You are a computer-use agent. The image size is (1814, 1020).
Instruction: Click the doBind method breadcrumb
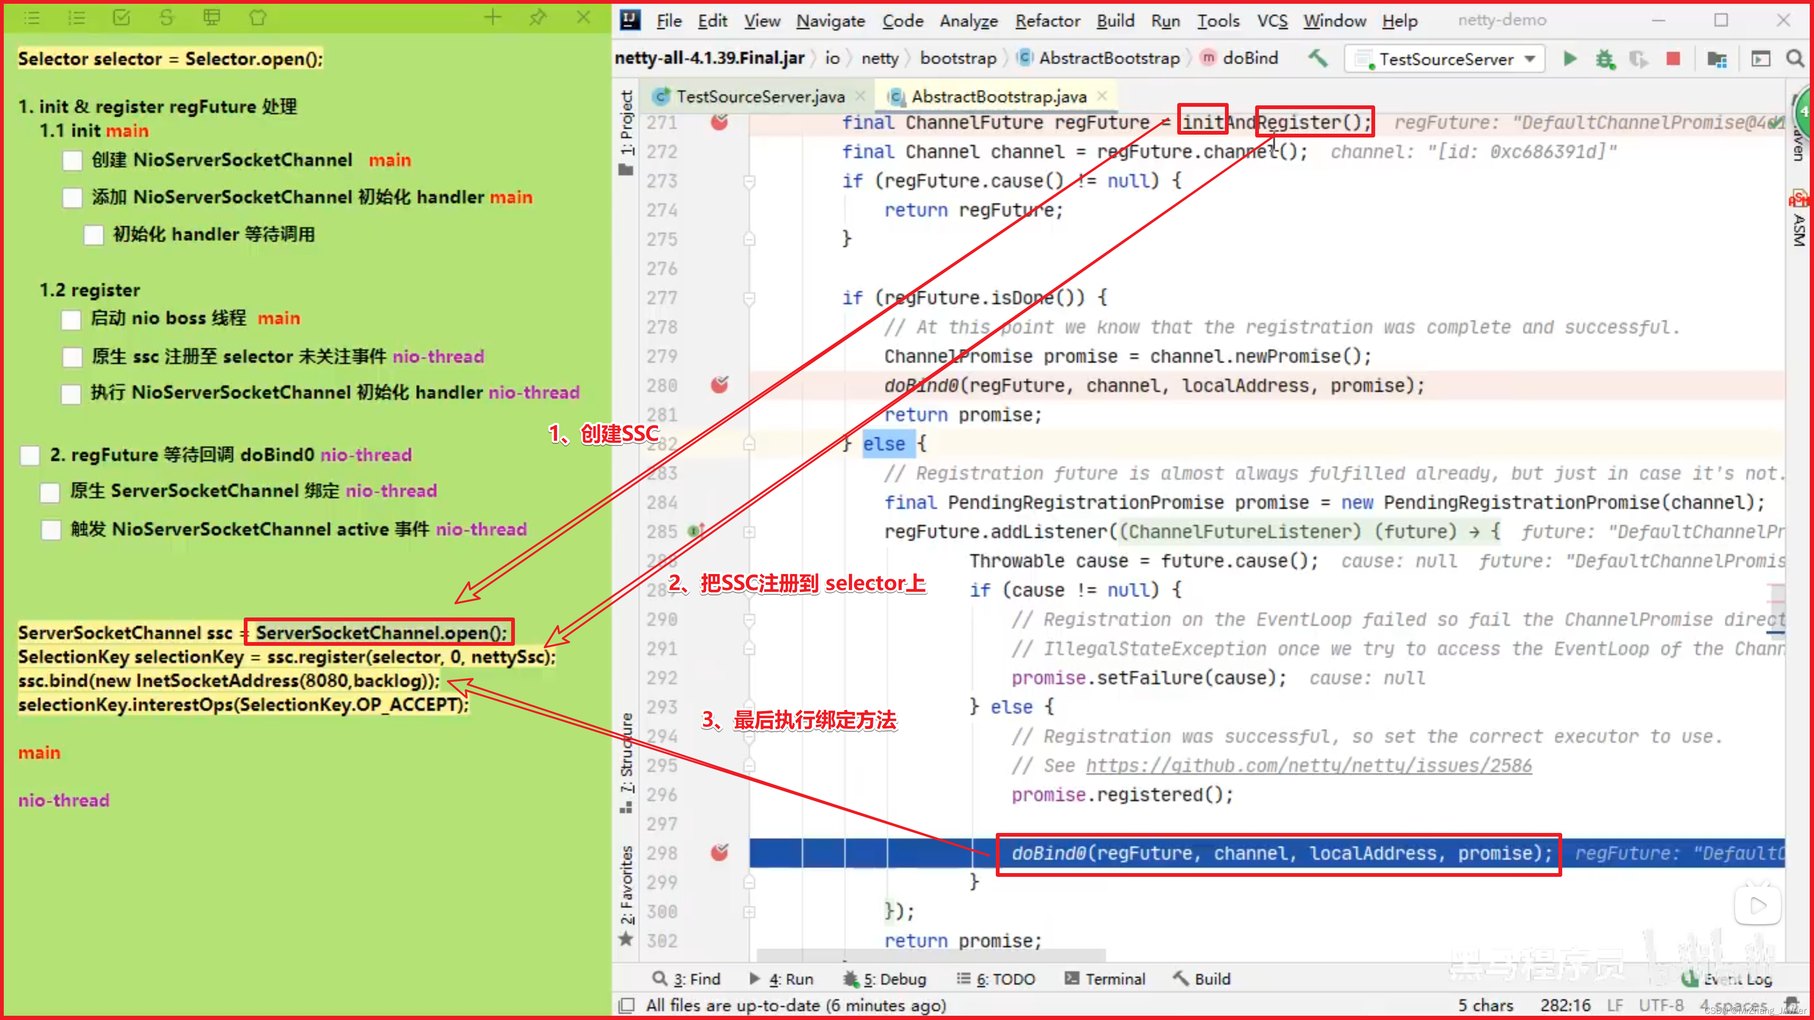[x=1240, y=58]
